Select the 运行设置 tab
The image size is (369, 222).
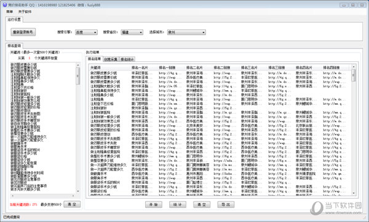(x=14, y=20)
